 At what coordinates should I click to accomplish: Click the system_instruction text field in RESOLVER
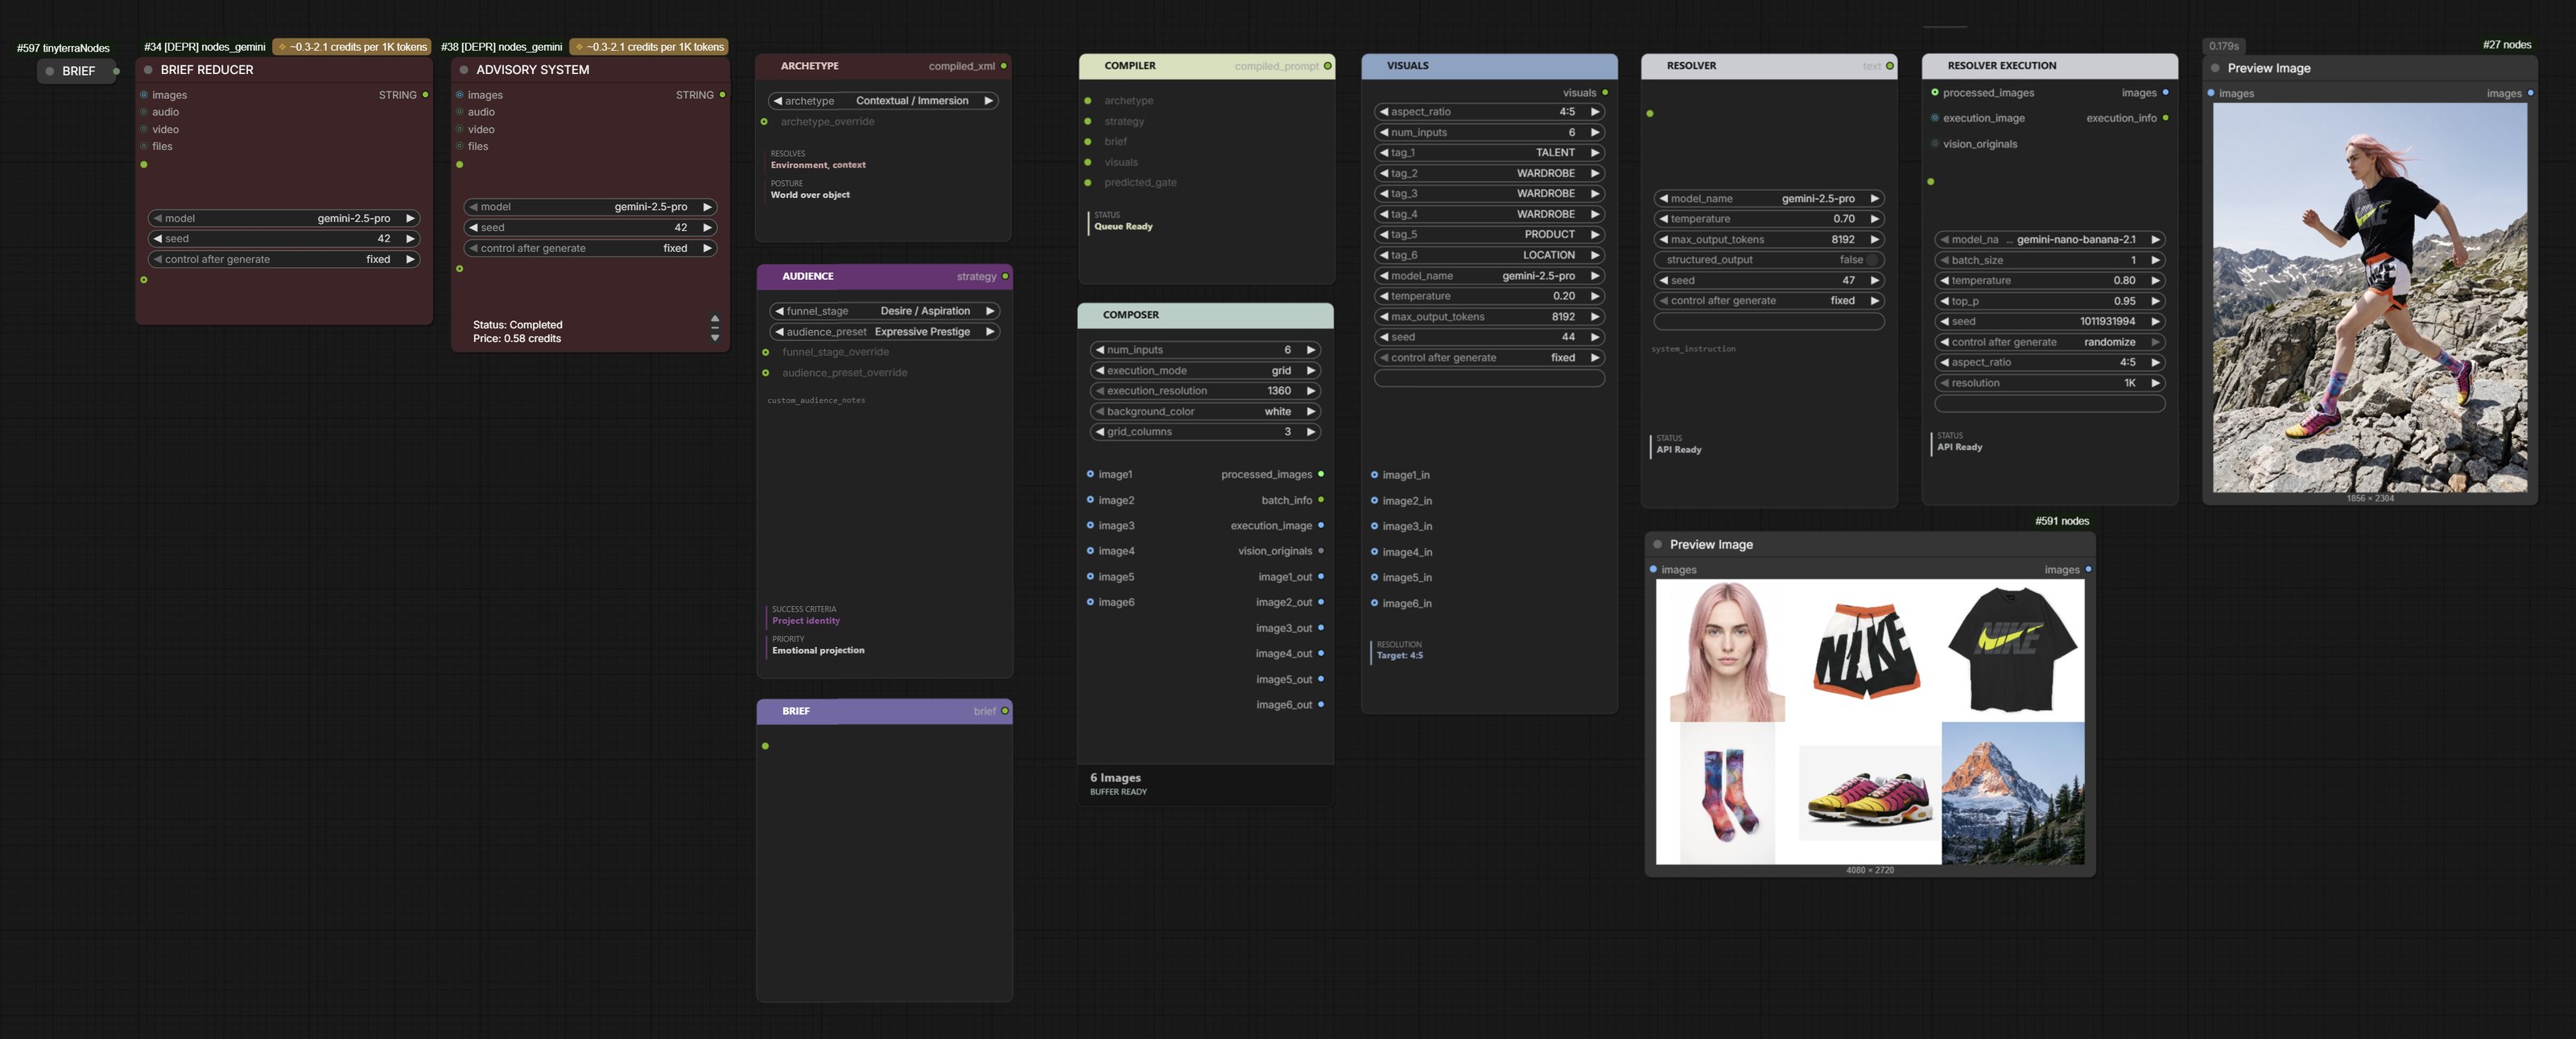(x=1769, y=385)
